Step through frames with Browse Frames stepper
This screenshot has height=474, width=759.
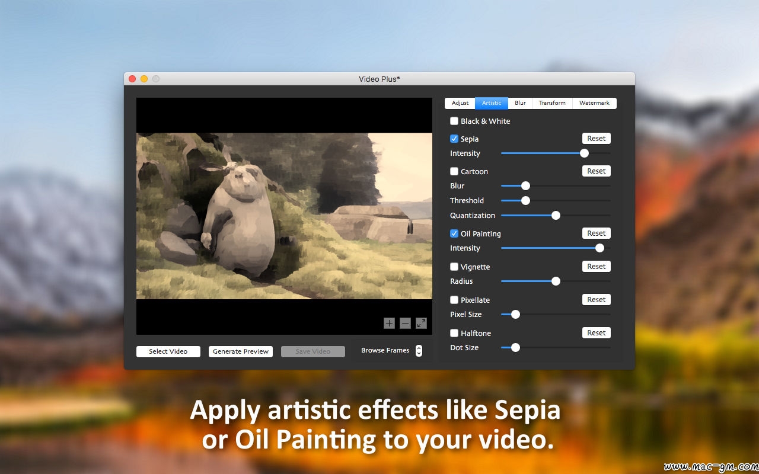tap(419, 351)
